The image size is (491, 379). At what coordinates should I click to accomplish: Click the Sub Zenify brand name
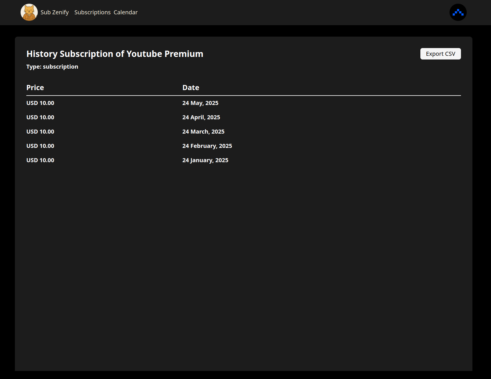click(55, 12)
